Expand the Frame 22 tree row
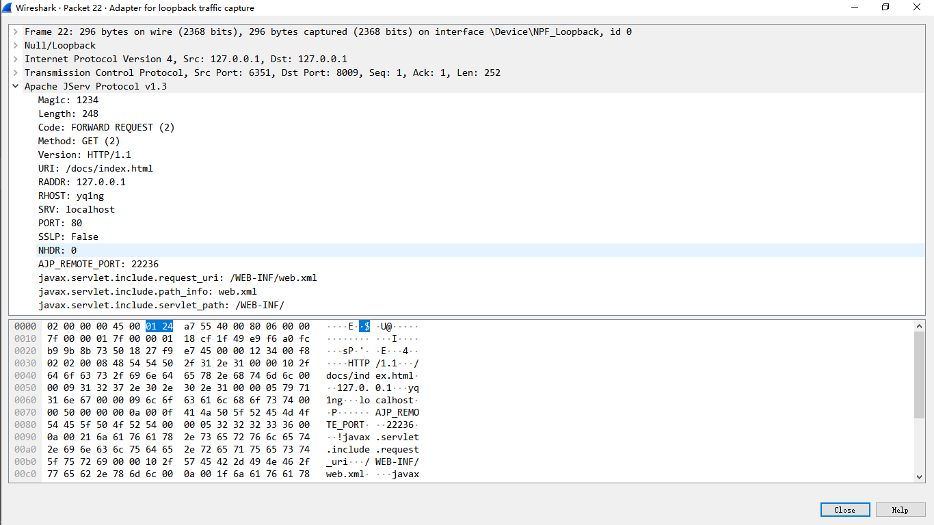Viewport: 934px width, 525px height. [15, 31]
